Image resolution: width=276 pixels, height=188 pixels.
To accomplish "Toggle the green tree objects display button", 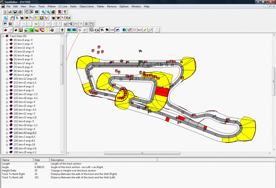I will 62,30.
